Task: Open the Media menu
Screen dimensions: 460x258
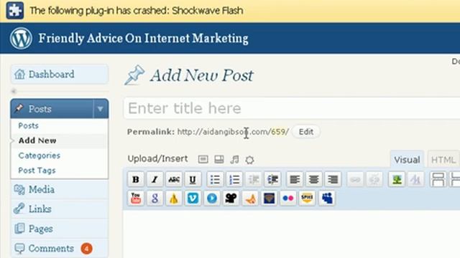Action: 60,189
